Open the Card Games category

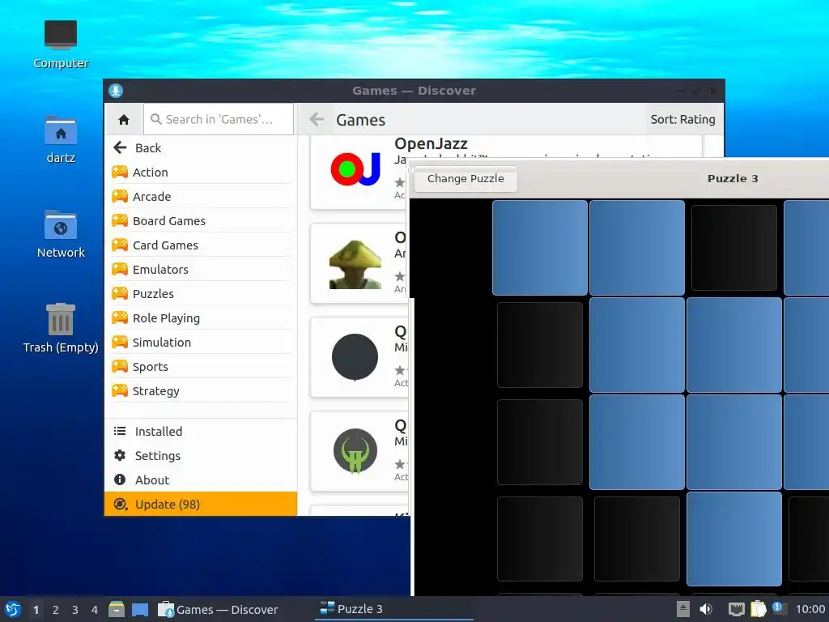pos(201,245)
